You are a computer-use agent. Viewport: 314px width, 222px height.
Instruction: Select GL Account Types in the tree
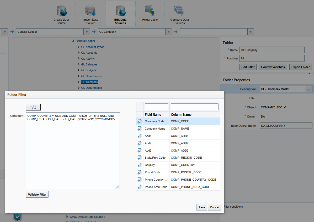coord(93,47)
